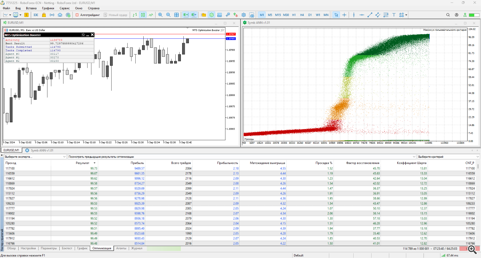
Task: Toggle chart auto-scroll to latest bar
Action: tap(186, 15)
